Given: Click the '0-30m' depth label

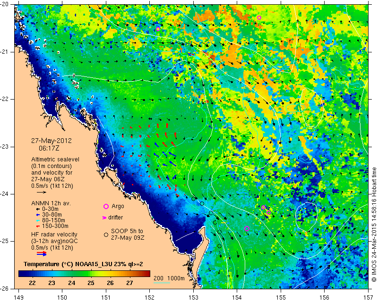Looking at the screenshot, I should pyautogui.click(x=50, y=209).
